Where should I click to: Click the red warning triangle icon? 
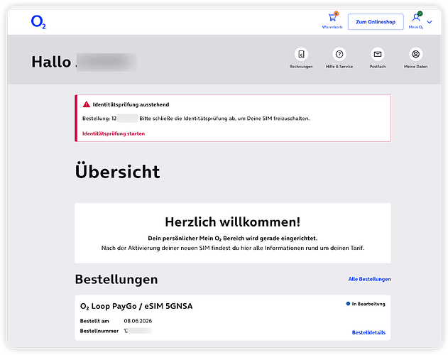click(x=87, y=104)
